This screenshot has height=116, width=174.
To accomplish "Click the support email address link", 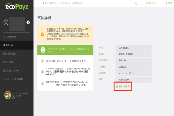I will point(68,34).
